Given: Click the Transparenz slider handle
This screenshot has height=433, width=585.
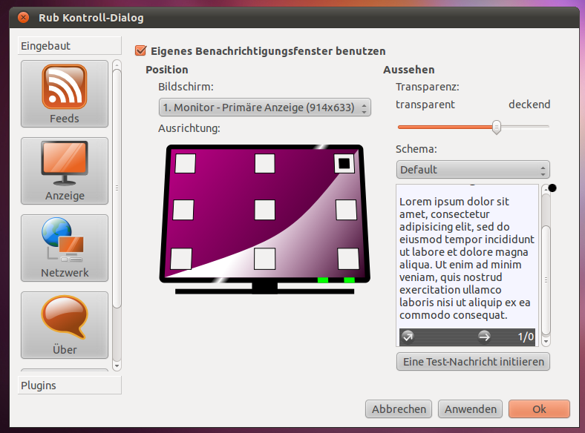Looking at the screenshot, I should coord(496,127).
